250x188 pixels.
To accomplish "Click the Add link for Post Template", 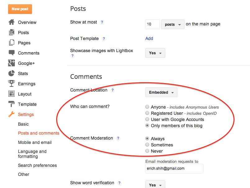I will pyautogui.click(x=149, y=38).
